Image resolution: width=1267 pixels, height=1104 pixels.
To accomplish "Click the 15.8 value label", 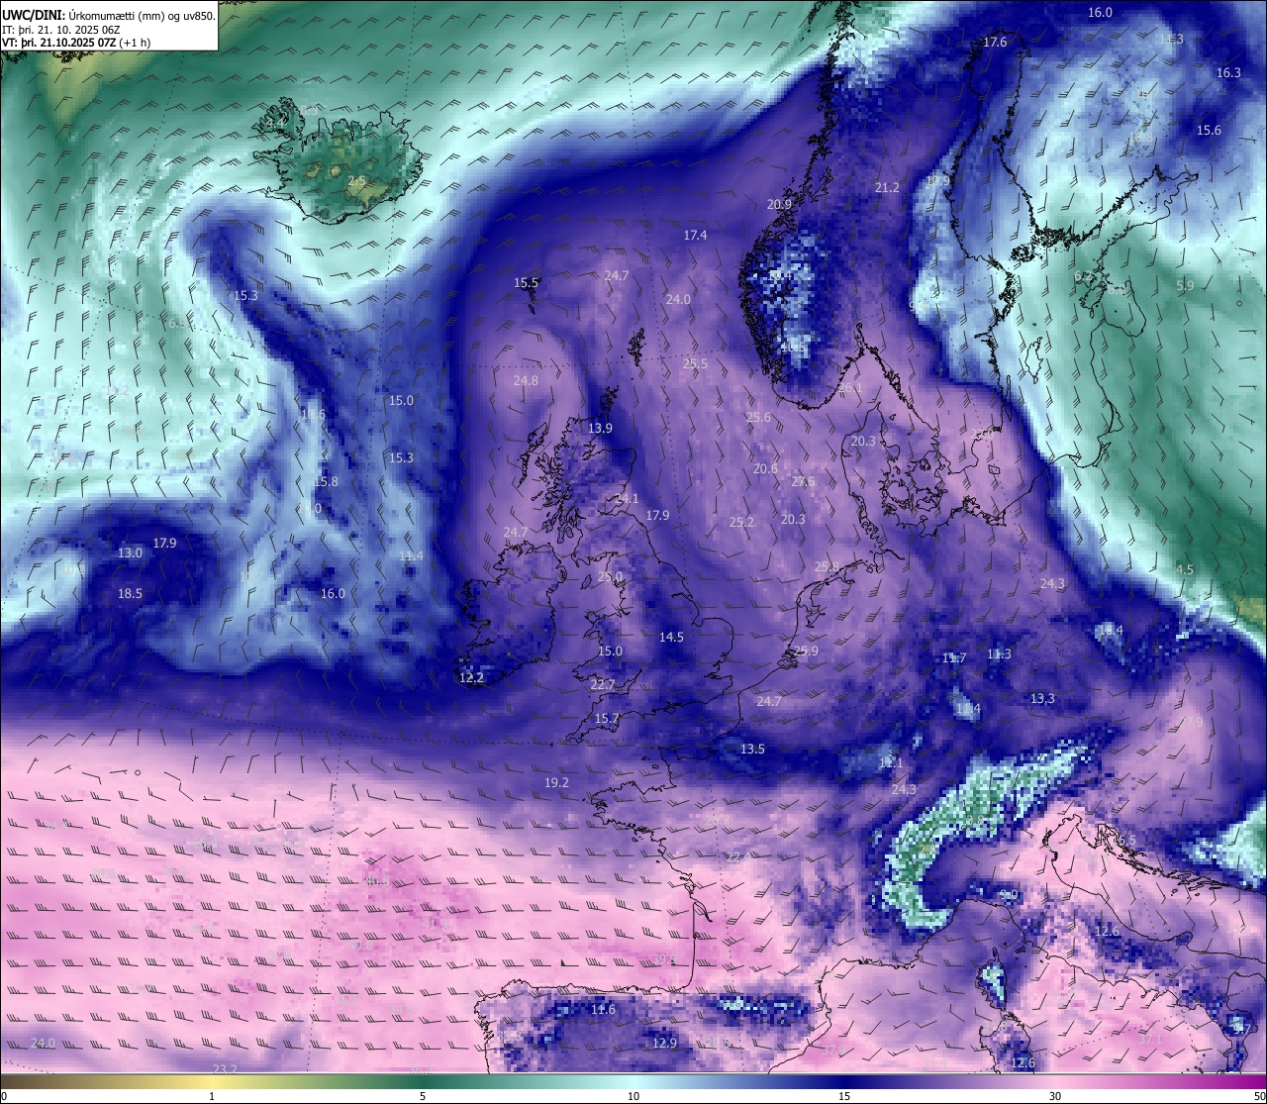I will click(326, 481).
